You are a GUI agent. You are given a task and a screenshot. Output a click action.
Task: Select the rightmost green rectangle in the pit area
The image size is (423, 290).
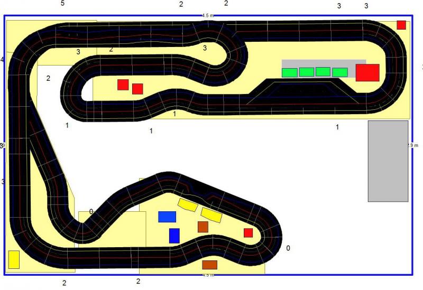coord(339,72)
